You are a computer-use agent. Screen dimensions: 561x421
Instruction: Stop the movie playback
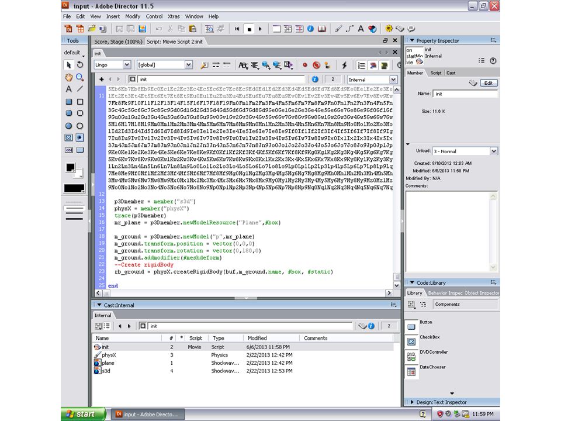[x=249, y=29]
